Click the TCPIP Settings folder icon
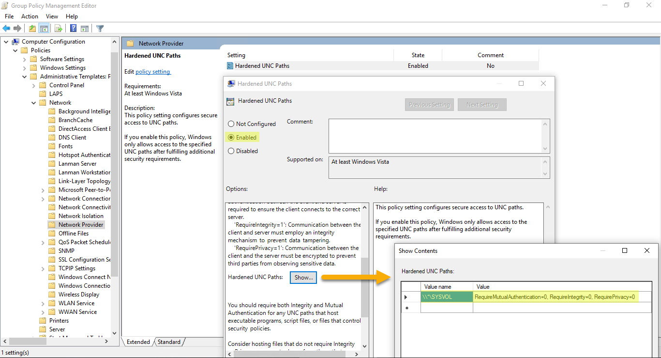The image size is (661, 358). (x=52, y=268)
